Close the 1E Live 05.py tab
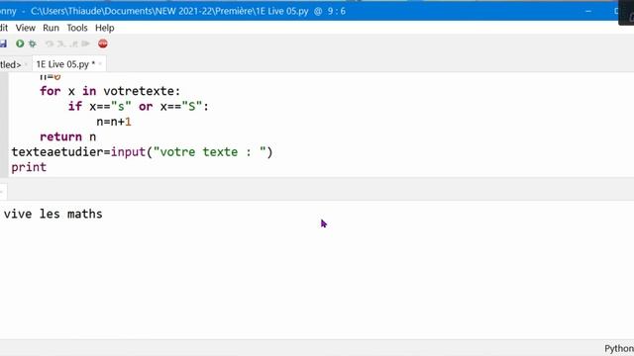 [100, 64]
